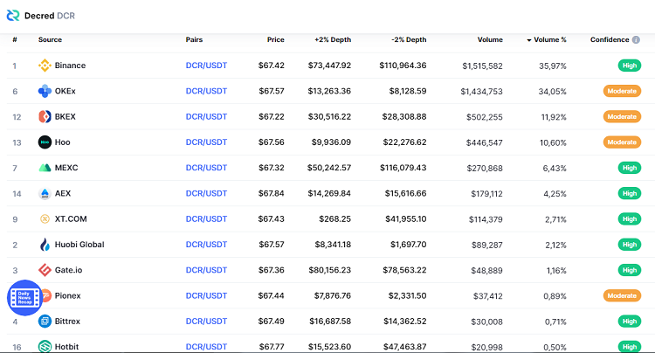Click the Decred logo icon
This screenshot has height=353, width=655.
[x=13, y=14]
